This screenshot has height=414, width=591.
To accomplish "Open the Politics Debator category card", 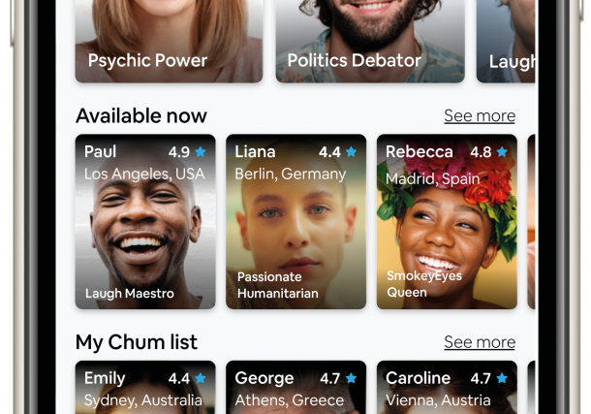I will 370,41.
